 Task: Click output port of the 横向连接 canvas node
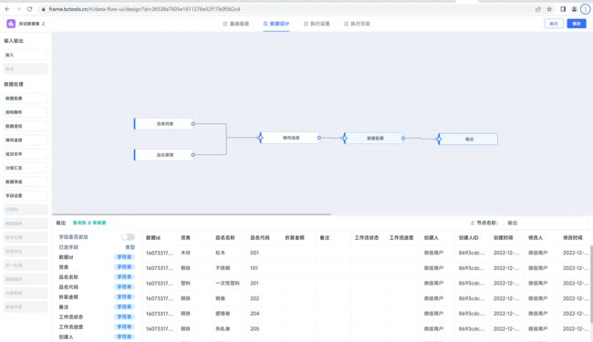(319, 138)
